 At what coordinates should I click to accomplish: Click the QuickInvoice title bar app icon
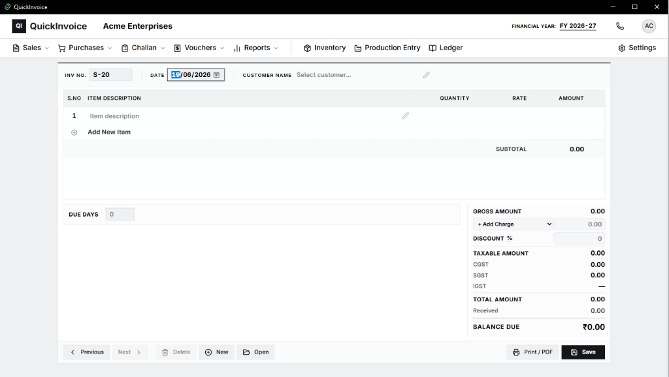[7, 7]
